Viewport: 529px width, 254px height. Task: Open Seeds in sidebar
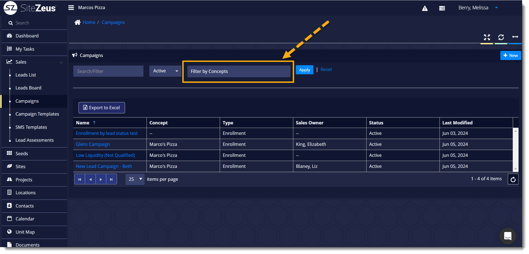coord(34,154)
